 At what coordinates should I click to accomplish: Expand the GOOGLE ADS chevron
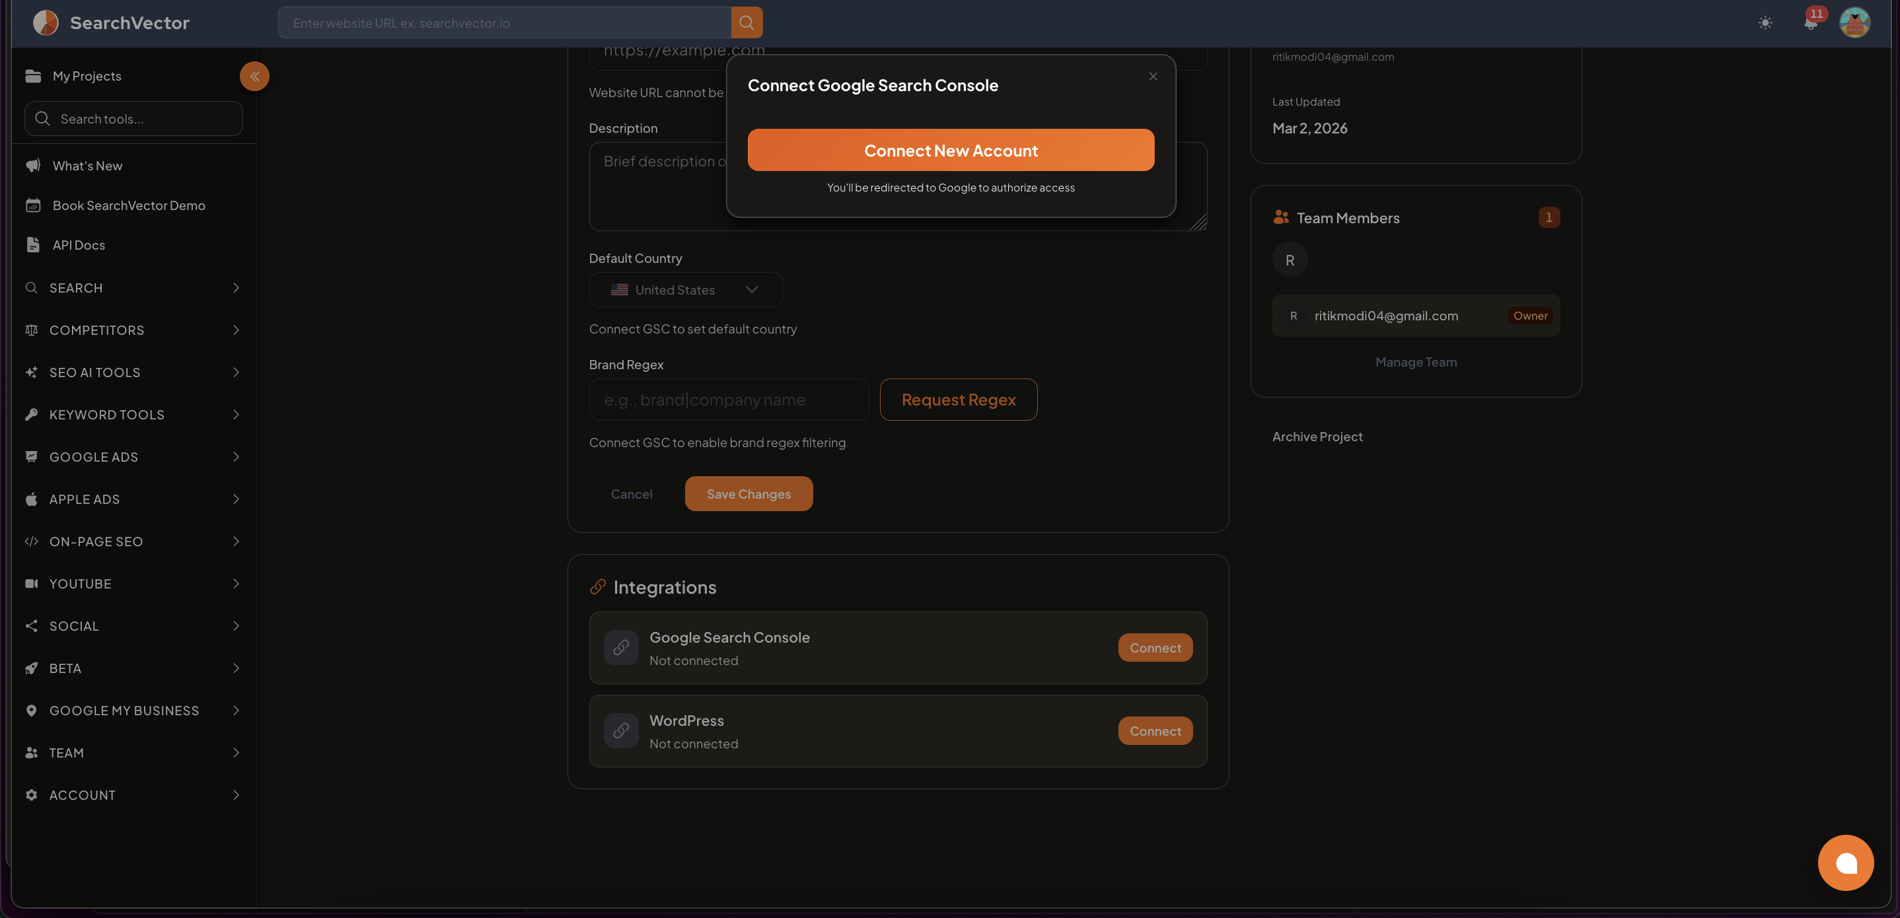236,457
